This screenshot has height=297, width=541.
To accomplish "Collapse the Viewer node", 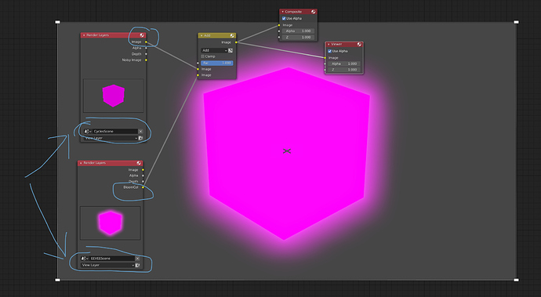I will 329,44.
